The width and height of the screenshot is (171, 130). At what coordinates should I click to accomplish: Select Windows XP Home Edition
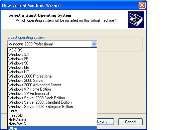pyautogui.click(x=52, y=89)
